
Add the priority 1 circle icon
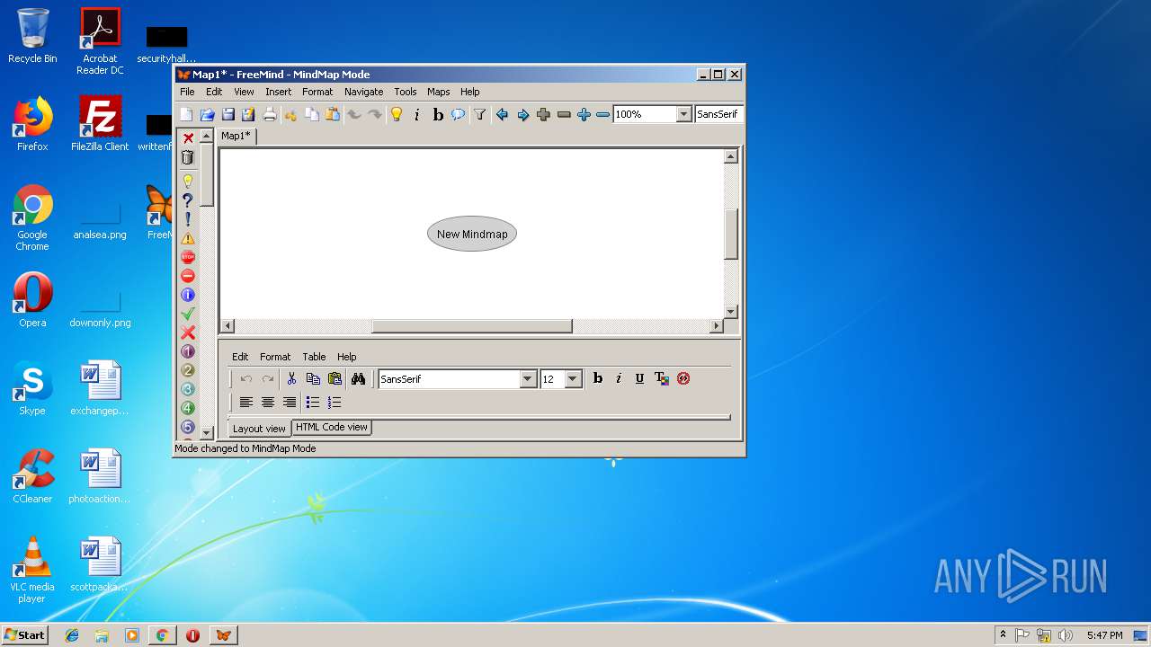(x=188, y=351)
